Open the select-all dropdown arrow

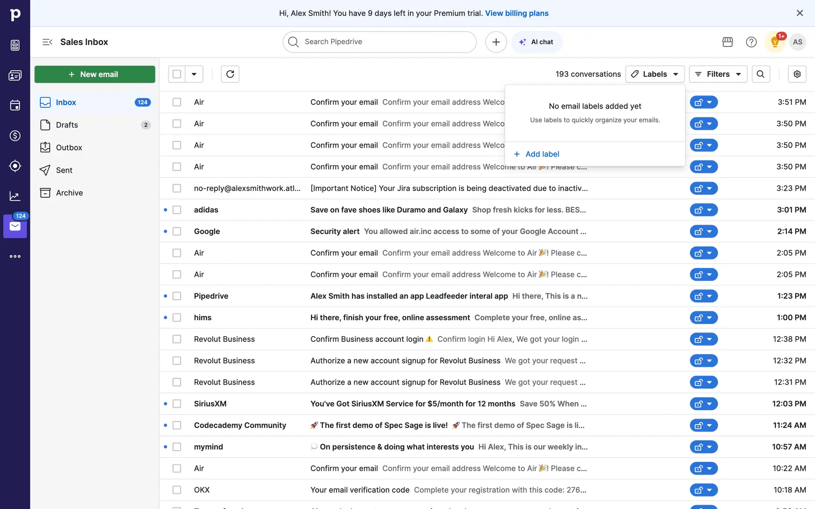pyautogui.click(x=194, y=74)
